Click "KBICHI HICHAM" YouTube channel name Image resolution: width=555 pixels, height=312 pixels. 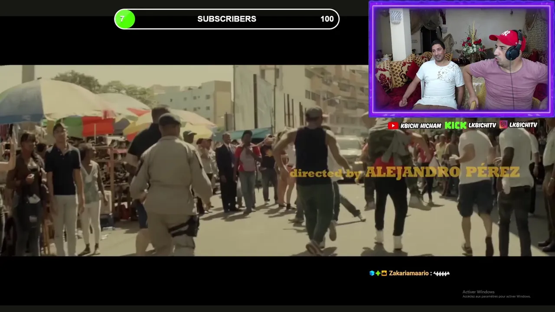click(421, 126)
